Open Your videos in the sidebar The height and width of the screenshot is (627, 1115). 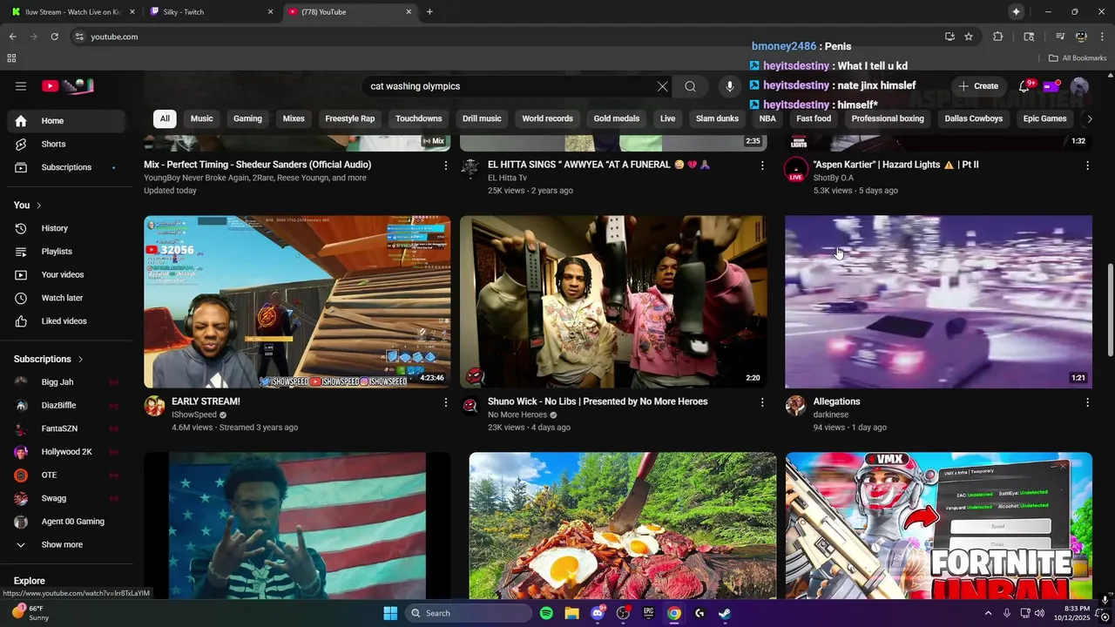point(65,274)
